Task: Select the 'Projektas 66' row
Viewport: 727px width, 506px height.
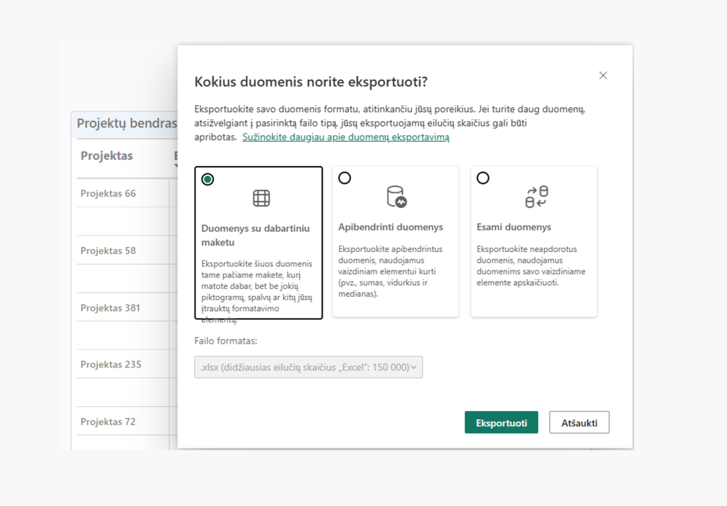Action: [108, 194]
